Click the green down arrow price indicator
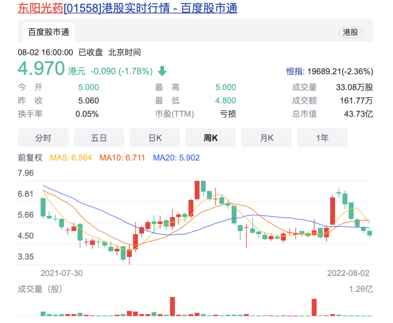The width and height of the screenshot is (393, 323). coord(162,71)
